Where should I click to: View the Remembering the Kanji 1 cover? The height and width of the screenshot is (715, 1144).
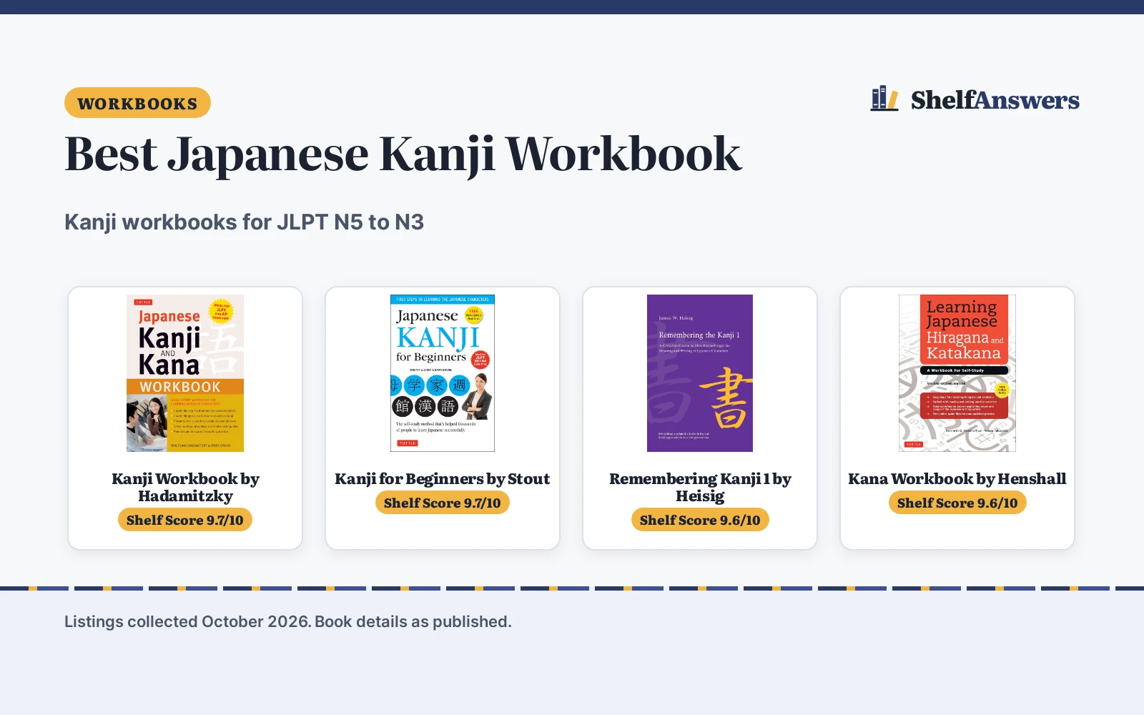tap(700, 373)
